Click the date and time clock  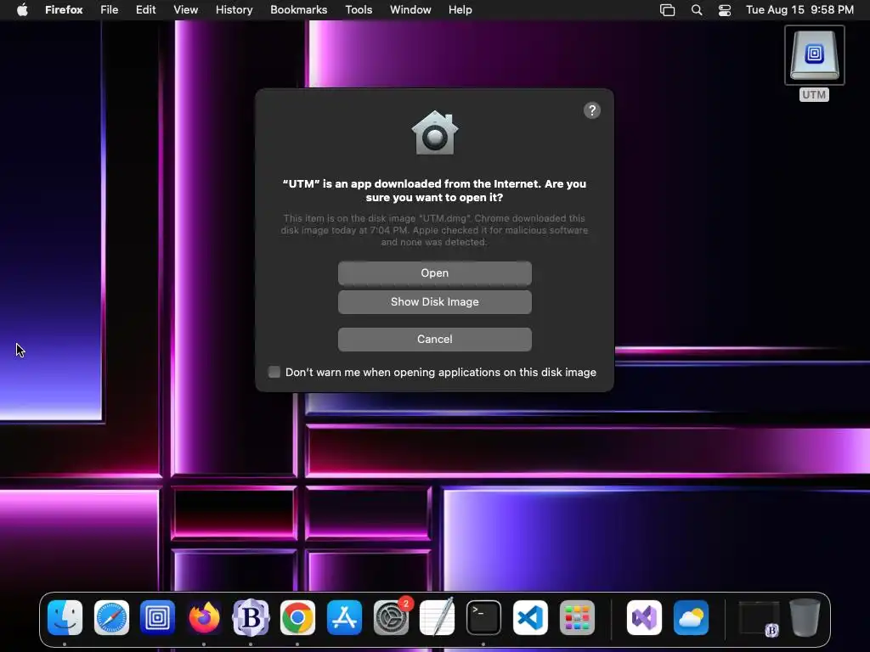point(799,10)
